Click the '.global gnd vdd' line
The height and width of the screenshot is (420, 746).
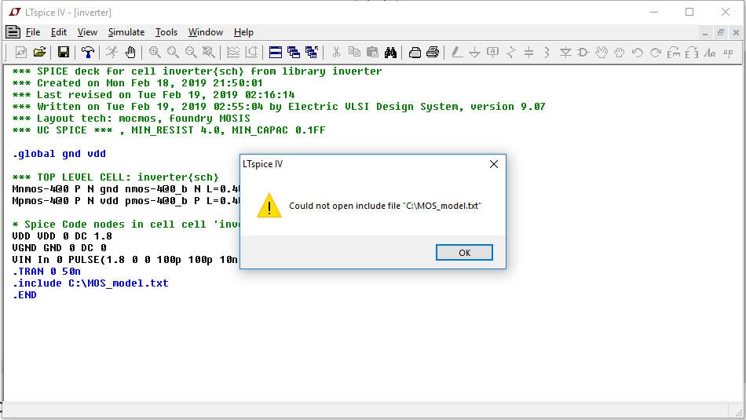(59, 154)
